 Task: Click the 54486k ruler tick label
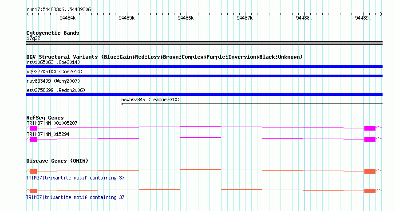click(186, 18)
